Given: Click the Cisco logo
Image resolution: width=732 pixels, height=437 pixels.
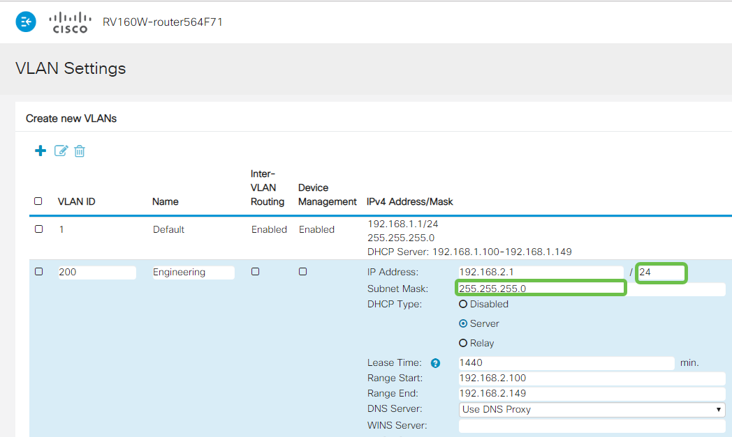Looking at the screenshot, I should point(70,22).
